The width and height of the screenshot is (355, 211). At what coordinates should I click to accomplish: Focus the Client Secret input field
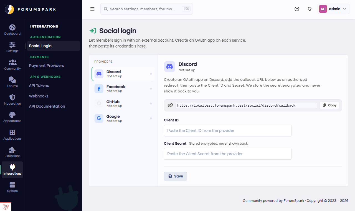click(x=228, y=154)
